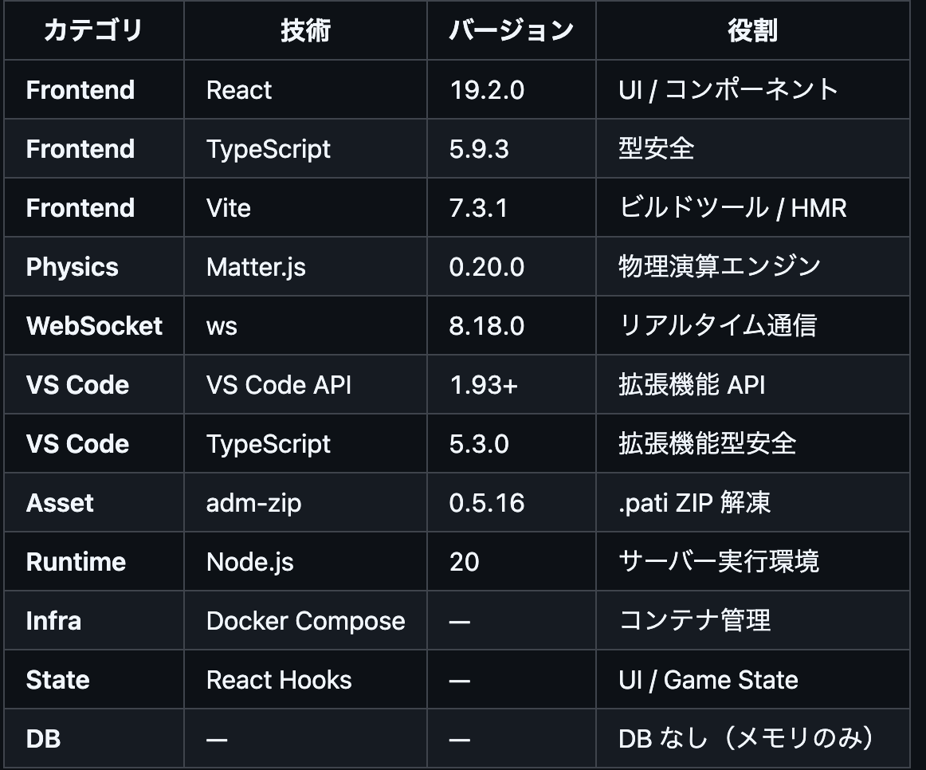Click the カテゴリ column header

click(93, 31)
